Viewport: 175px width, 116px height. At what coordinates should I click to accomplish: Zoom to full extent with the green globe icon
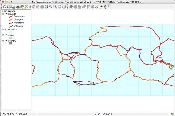[x=46, y=7]
